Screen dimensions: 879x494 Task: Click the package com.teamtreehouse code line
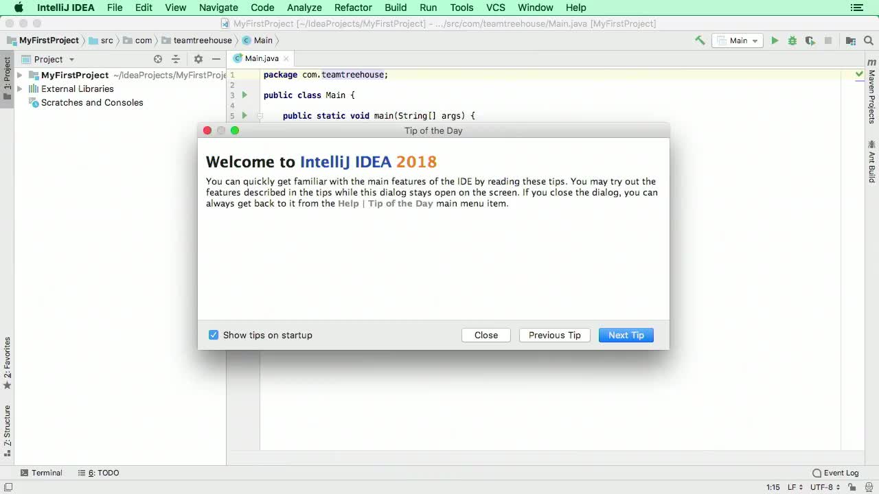(326, 74)
